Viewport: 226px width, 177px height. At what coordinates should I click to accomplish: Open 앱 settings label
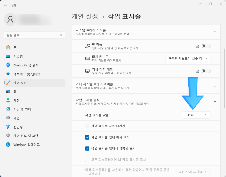(15, 91)
